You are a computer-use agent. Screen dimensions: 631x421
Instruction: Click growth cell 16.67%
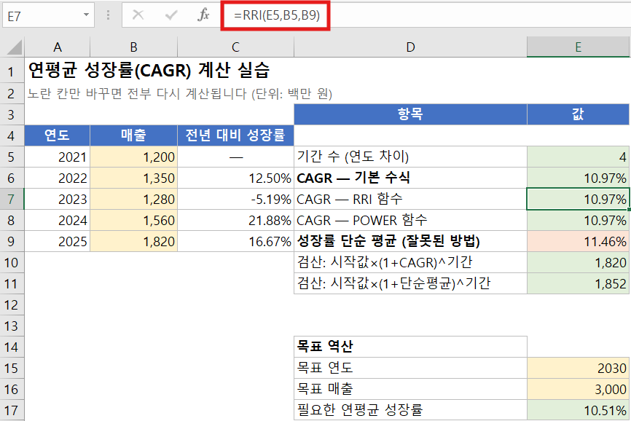(235, 241)
